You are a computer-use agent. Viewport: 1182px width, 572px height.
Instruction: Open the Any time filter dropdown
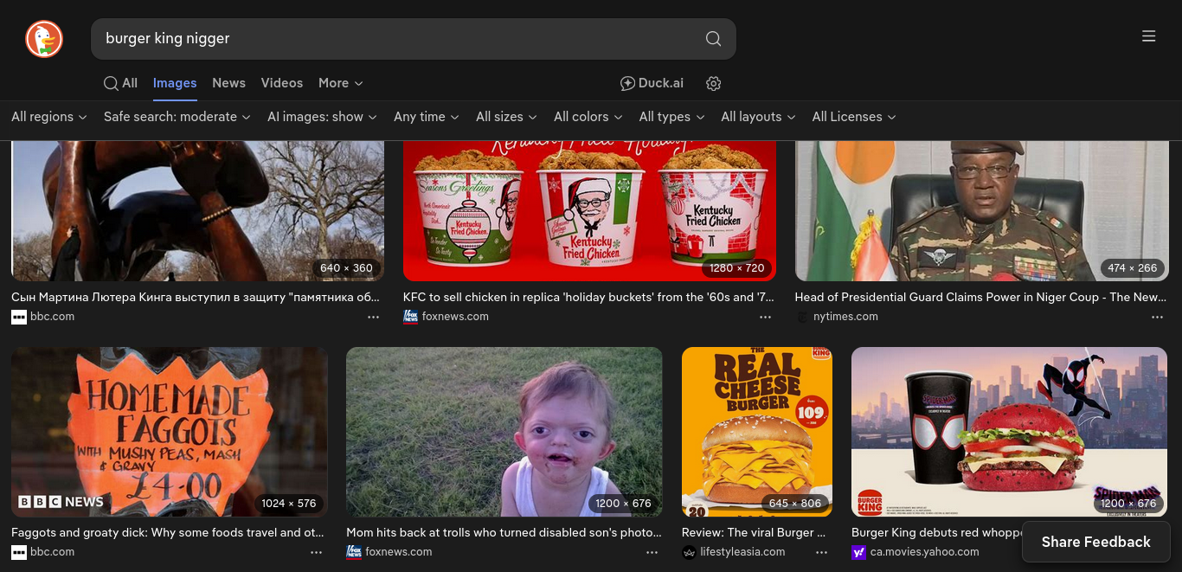pyautogui.click(x=427, y=117)
